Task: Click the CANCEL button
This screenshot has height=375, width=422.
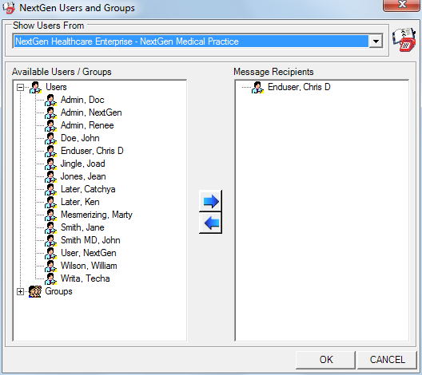Action: tap(388, 360)
